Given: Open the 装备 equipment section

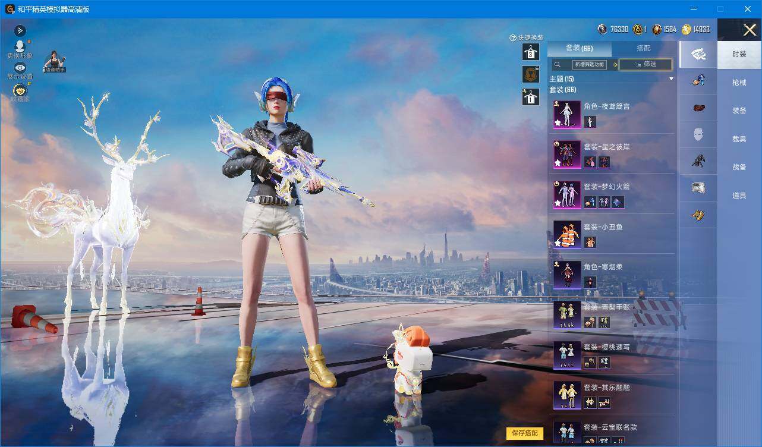Looking at the screenshot, I should coord(739,111).
